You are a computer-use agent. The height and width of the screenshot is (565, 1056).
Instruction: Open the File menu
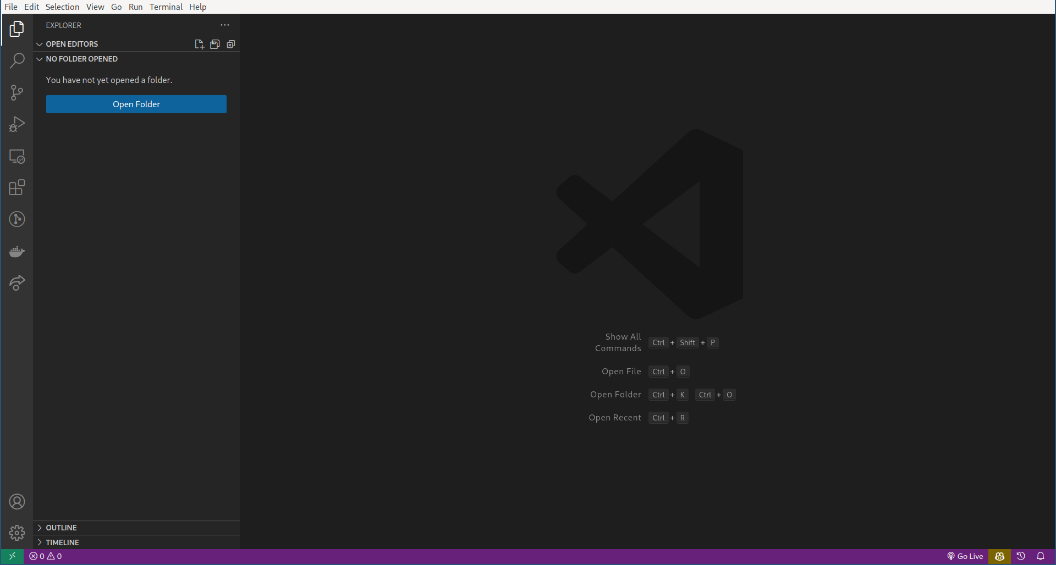coord(11,7)
